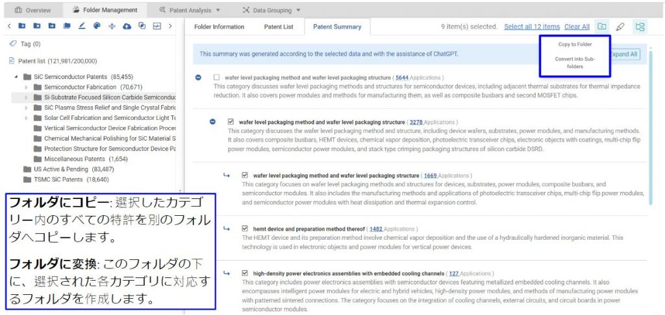Open the Patent Analysis dropdown arrow
665x315 pixels.
coord(218,10)
